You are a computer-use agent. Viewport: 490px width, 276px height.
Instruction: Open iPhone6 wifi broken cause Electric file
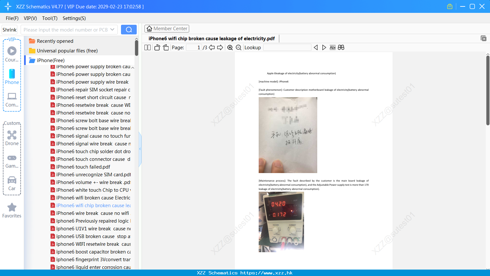(x=91, y=198)
